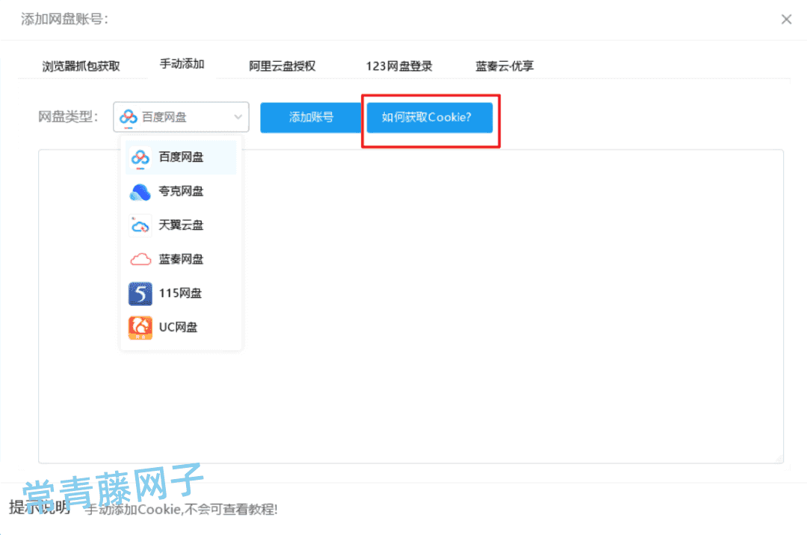Select the UC网盘 text option
The image size is (807, 535).
pos(178,327)
